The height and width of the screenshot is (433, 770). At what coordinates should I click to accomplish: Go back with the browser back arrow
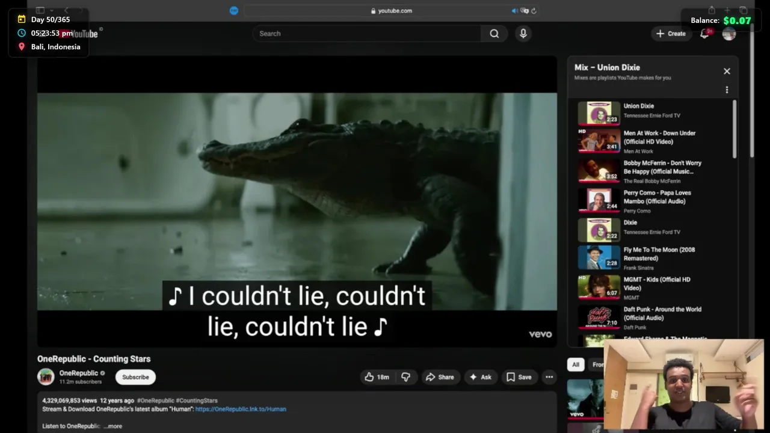66,10
